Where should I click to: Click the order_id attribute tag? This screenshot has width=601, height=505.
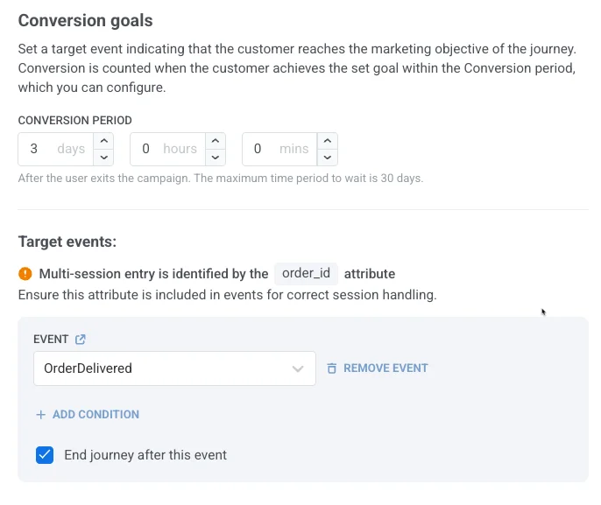coord(306,274)
